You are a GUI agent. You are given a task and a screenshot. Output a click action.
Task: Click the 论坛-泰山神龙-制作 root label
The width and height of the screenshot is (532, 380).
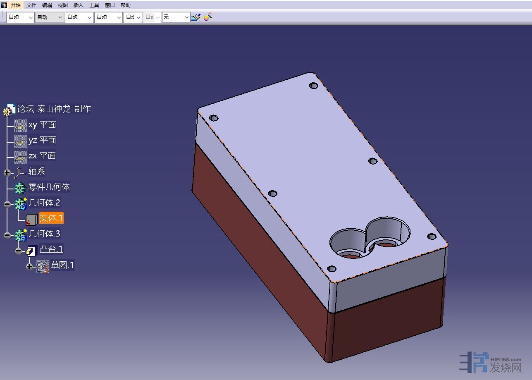tap(54, 109)
